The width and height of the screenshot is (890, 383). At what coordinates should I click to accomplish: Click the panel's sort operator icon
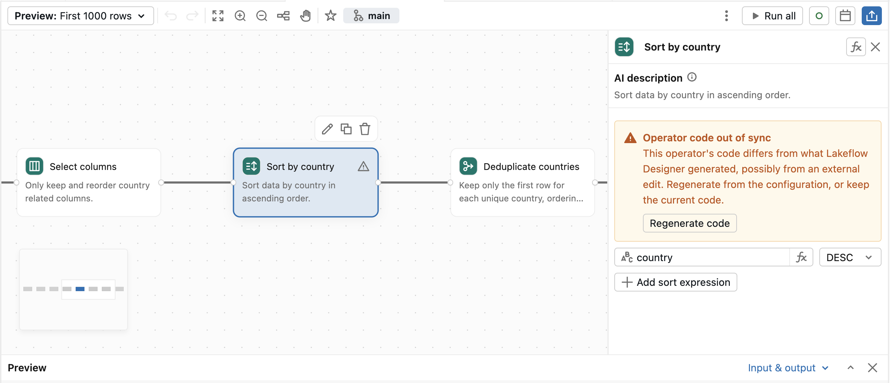pyautogui.click(x=624, y=47)
